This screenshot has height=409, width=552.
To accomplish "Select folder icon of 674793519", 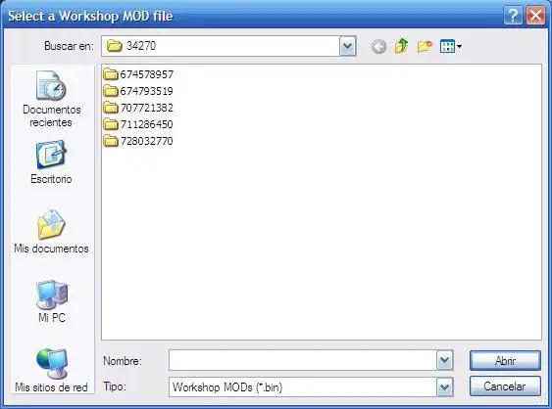I will [x=111, y=91].
